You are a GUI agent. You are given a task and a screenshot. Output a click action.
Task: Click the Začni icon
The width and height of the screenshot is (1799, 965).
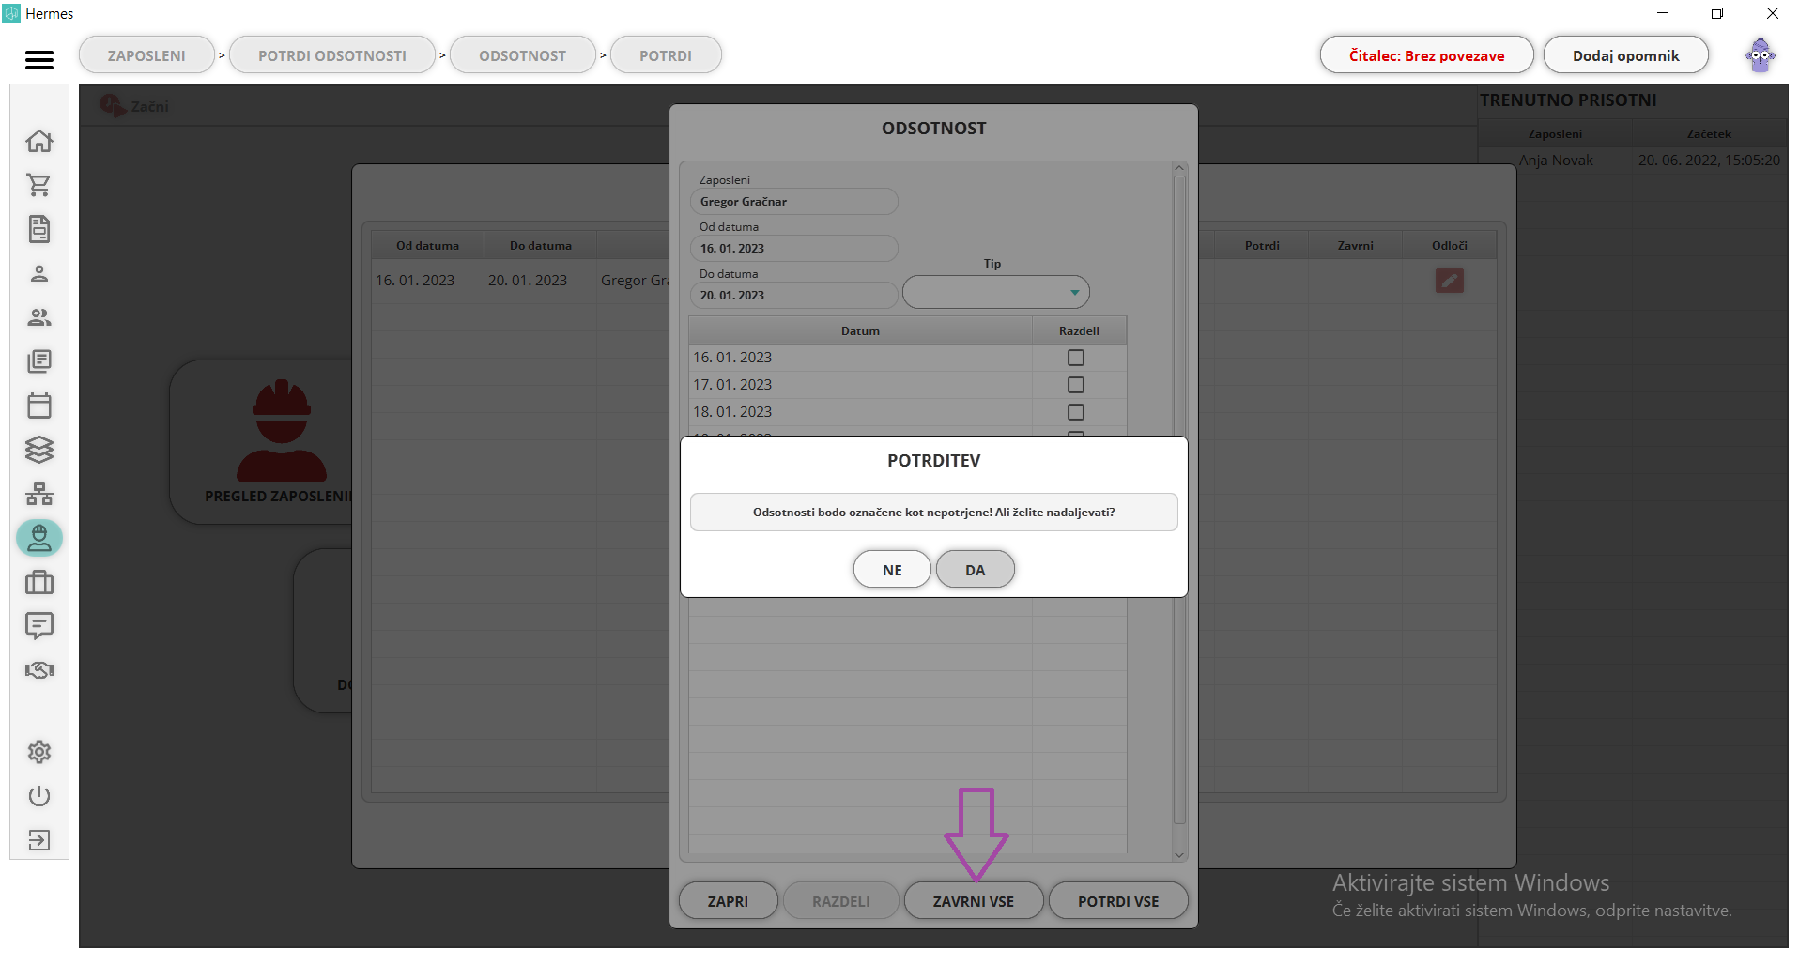pos(112,106)
